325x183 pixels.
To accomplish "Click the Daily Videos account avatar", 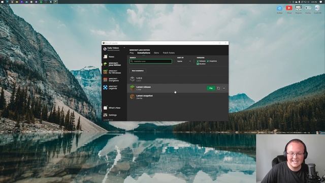I will (x=105, y=49).
